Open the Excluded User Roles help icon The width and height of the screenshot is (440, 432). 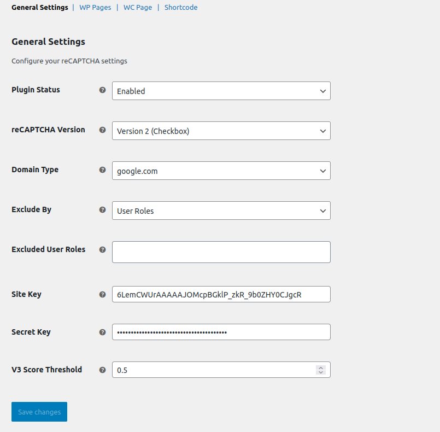click(102, 250)
